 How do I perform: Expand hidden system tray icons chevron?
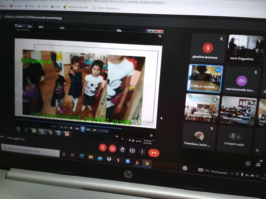coord(232,174)
